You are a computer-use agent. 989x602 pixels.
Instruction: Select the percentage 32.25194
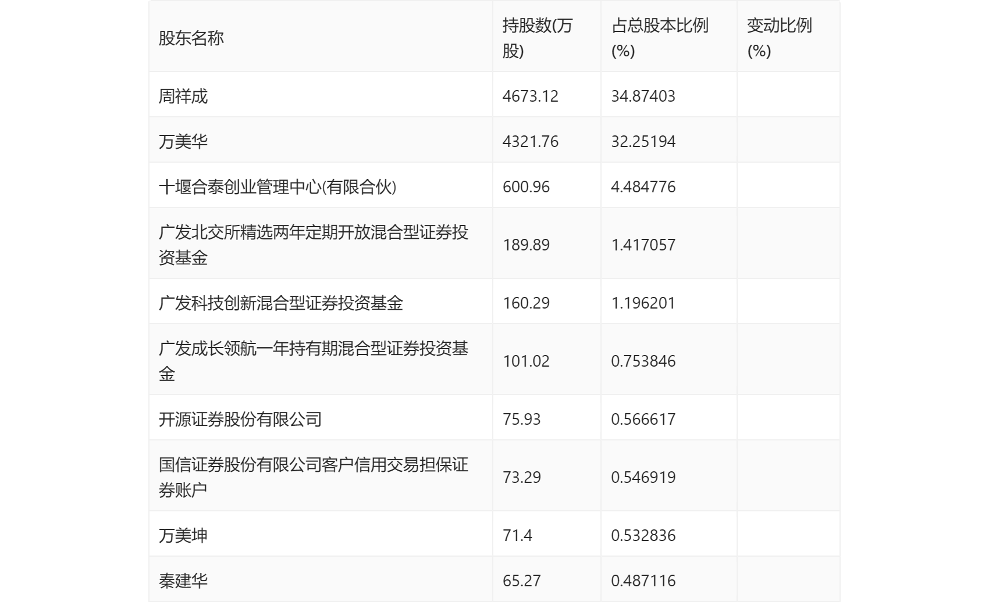[643, 141]
